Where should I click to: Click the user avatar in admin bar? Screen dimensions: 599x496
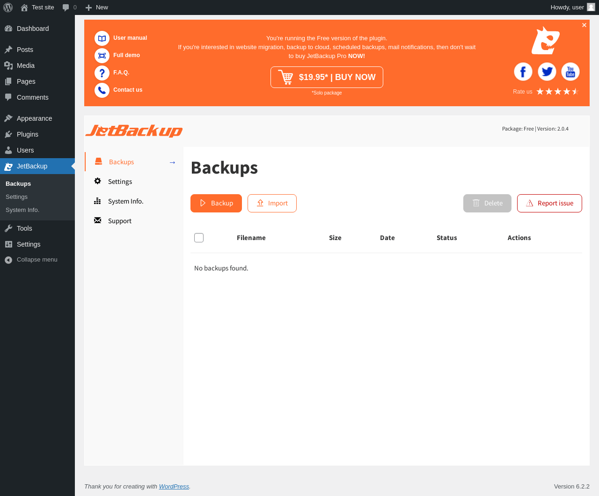[591, 7]
